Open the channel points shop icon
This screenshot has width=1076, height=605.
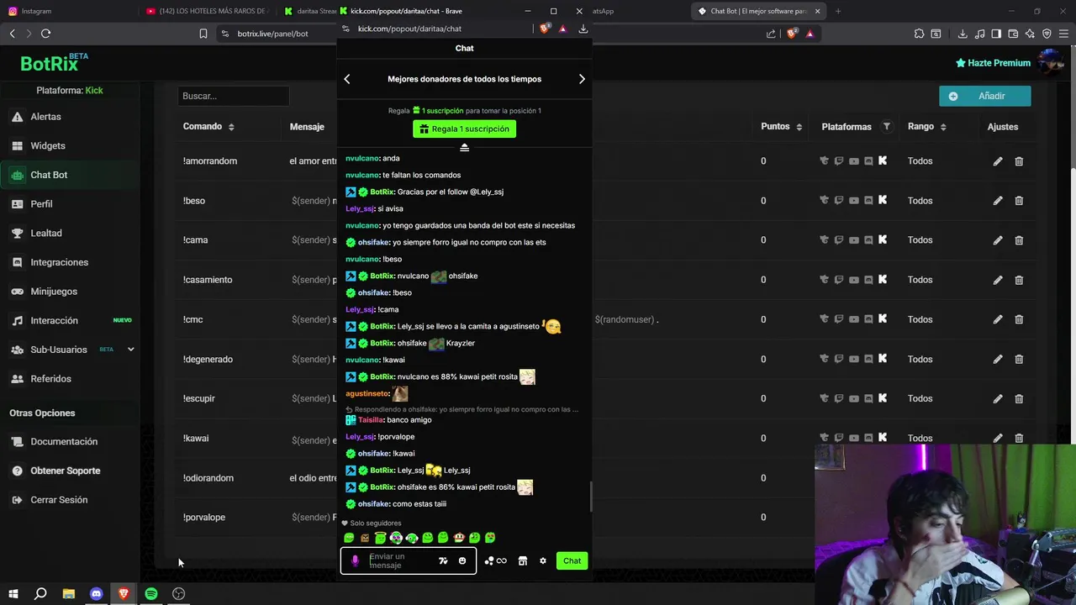[x=522, y=560]
